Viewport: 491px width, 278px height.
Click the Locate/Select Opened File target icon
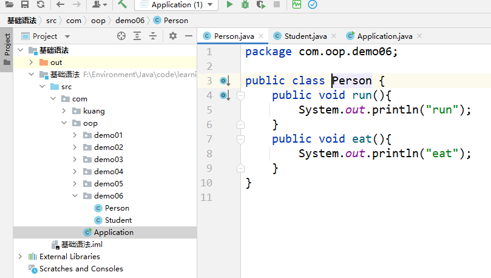121,36
